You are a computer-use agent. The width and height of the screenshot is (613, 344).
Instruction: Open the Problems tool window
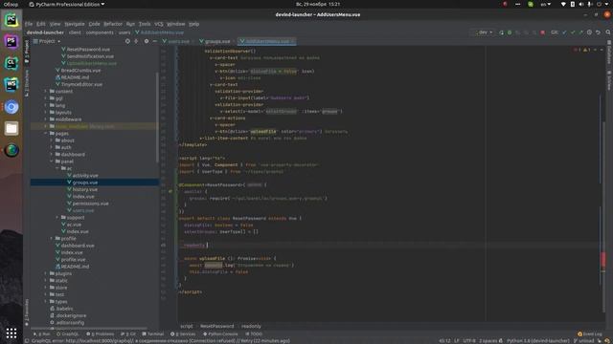(101, 333)
